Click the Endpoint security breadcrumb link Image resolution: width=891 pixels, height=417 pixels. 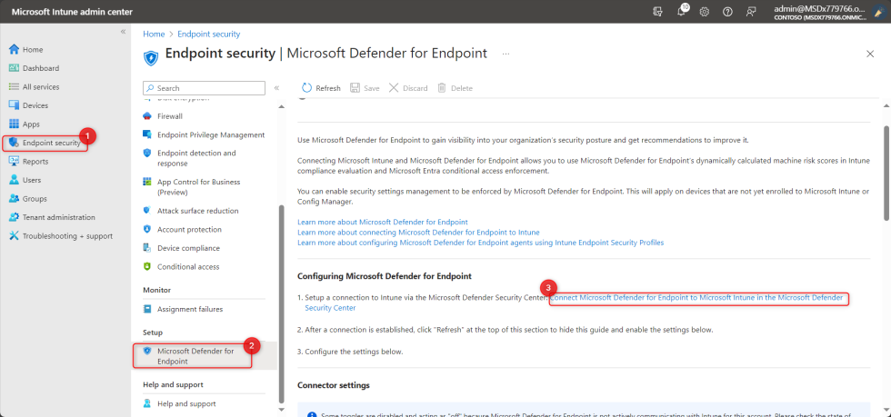208,35
